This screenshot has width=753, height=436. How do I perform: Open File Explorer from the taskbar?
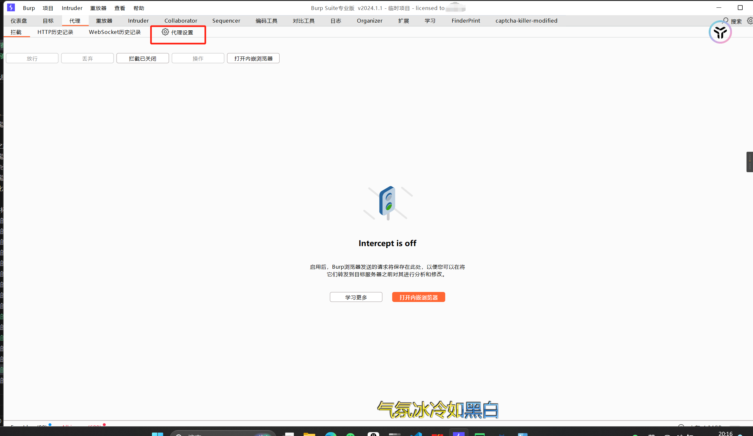pos(309,434)
